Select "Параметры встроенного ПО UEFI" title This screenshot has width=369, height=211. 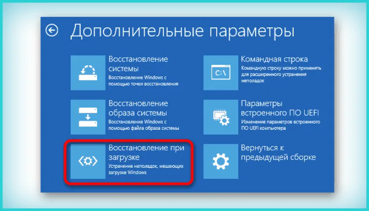[280, 108]
